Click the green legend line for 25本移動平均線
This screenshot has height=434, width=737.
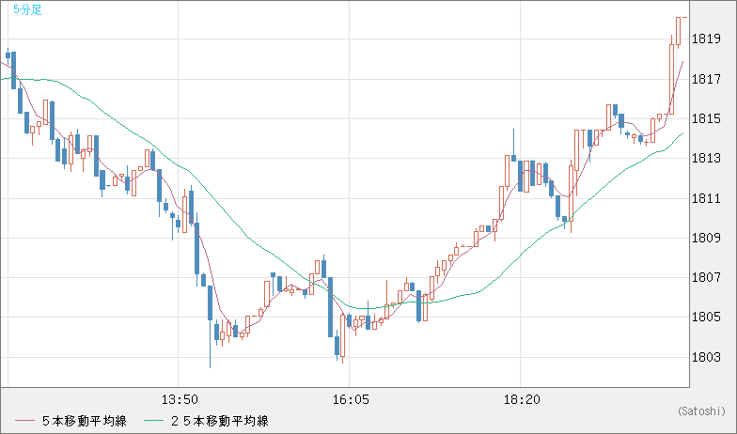click(x=153, y=421)
